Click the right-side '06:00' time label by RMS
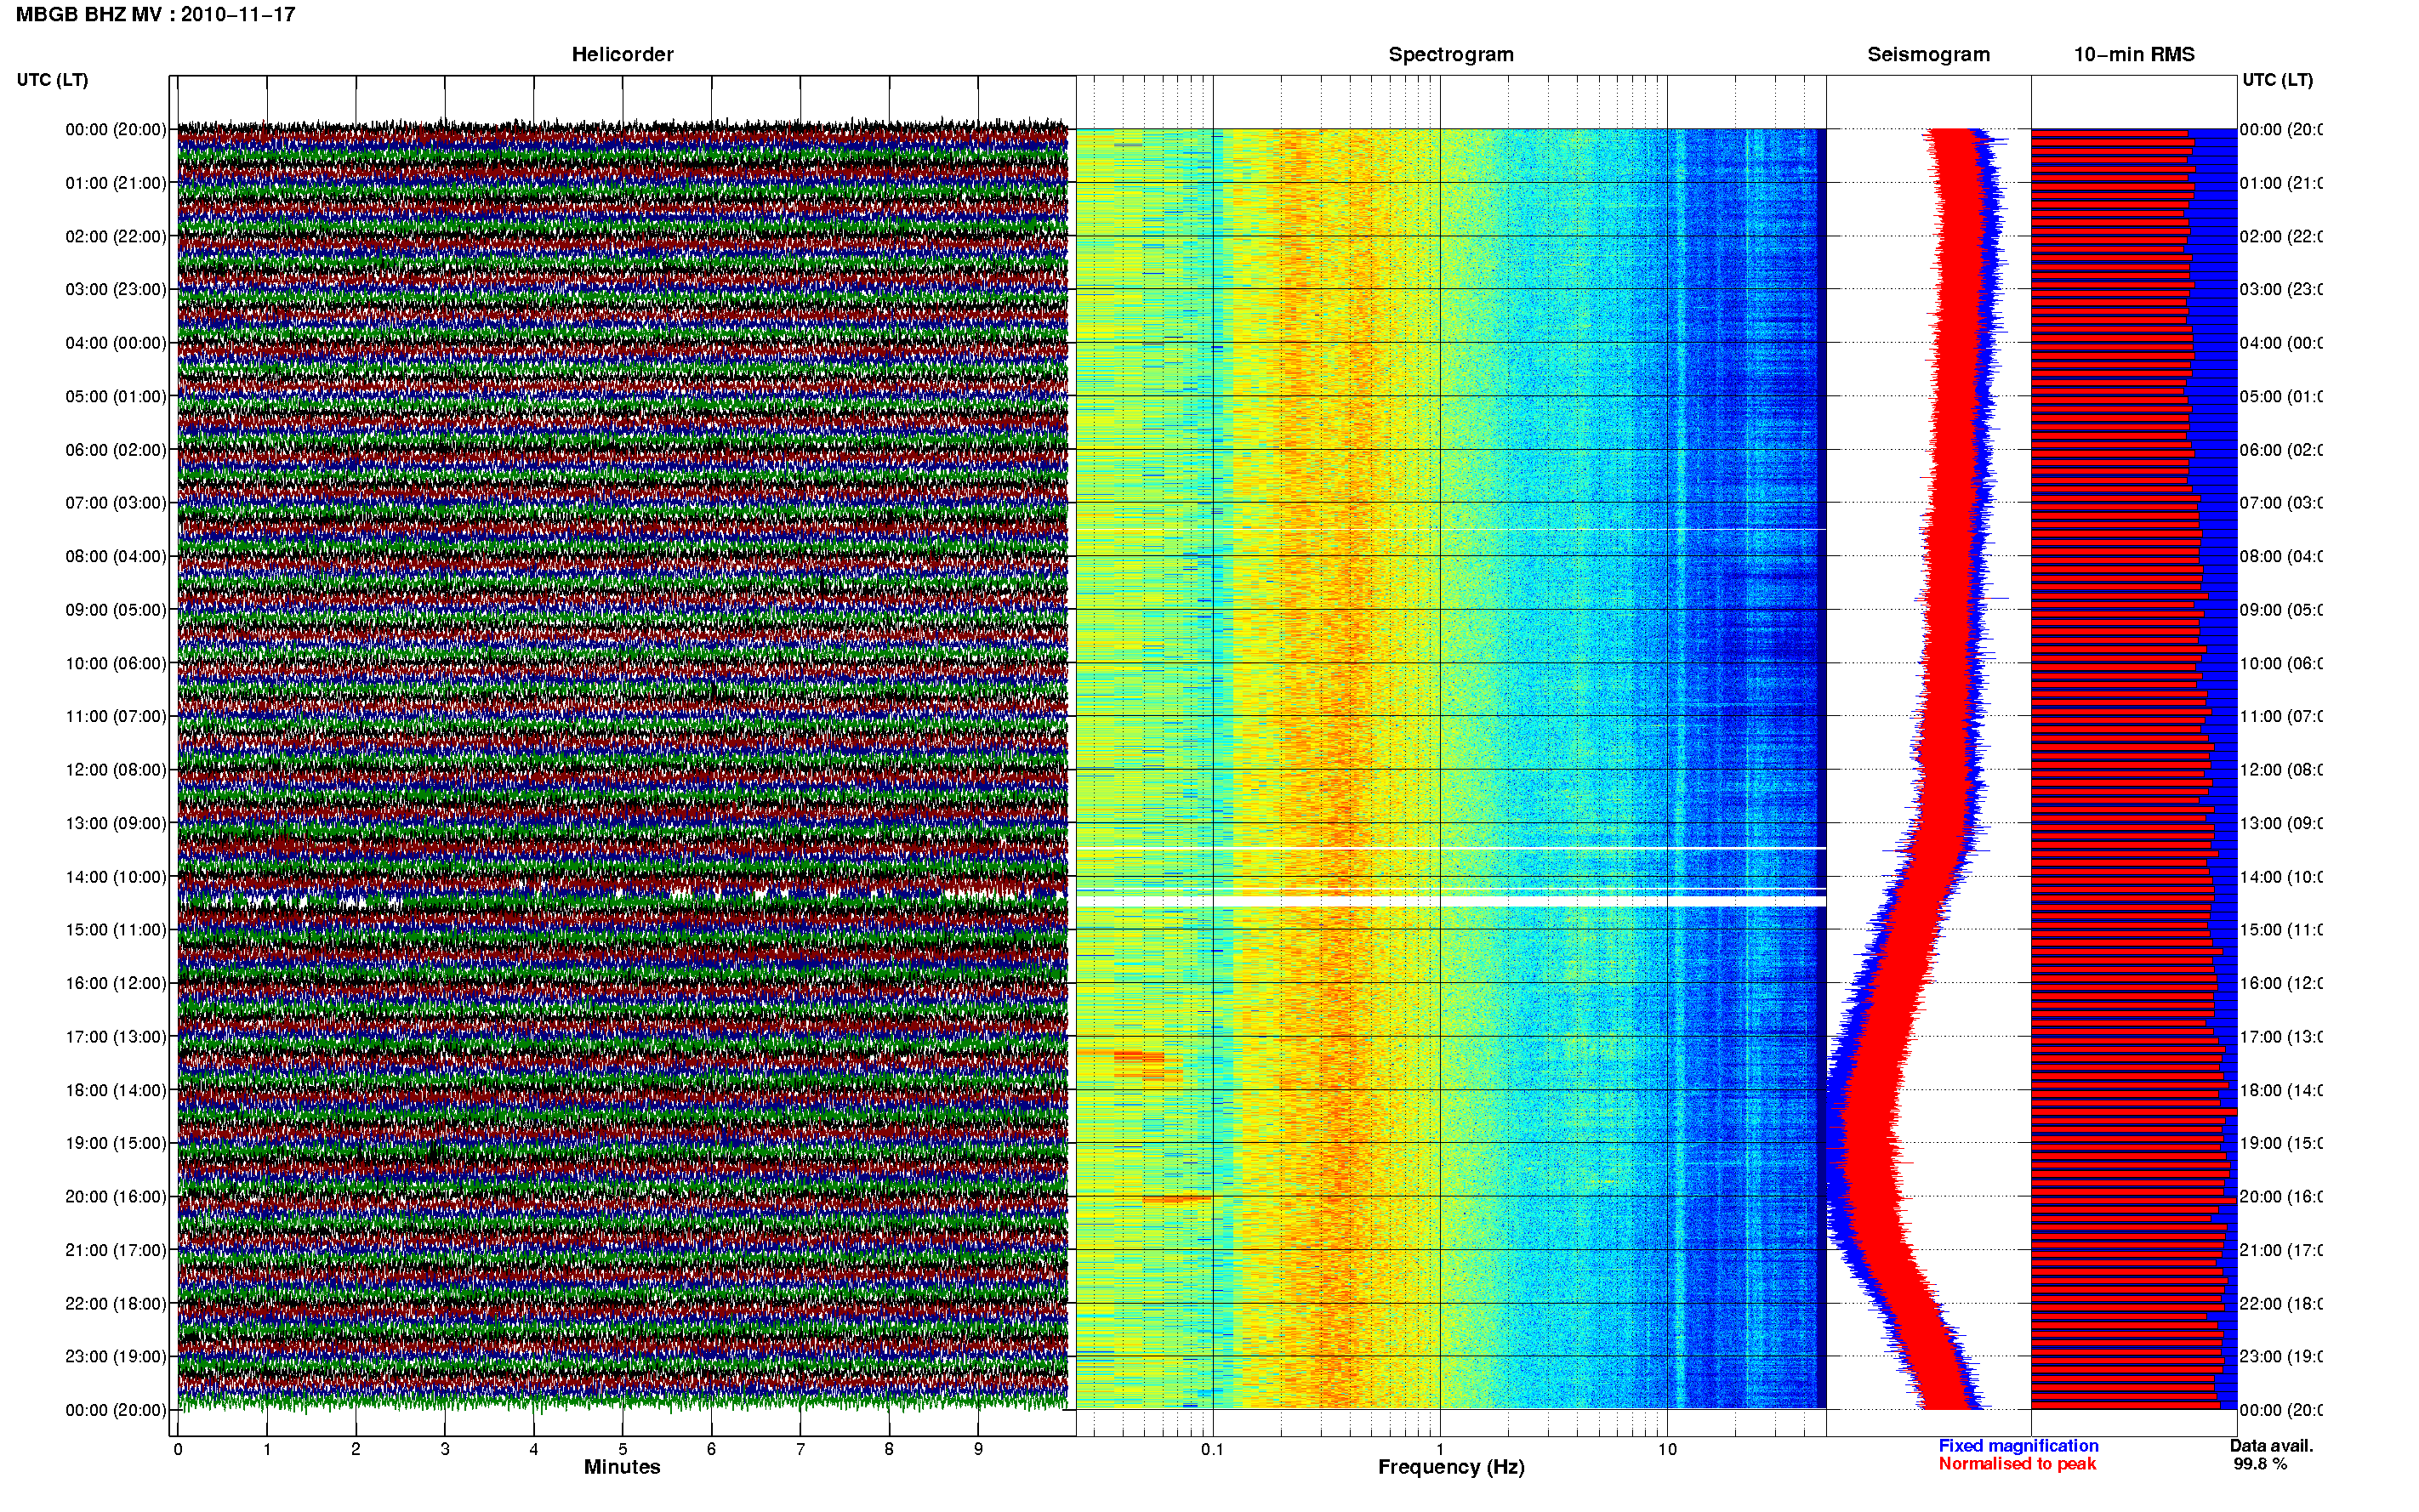 [2281, 450]
